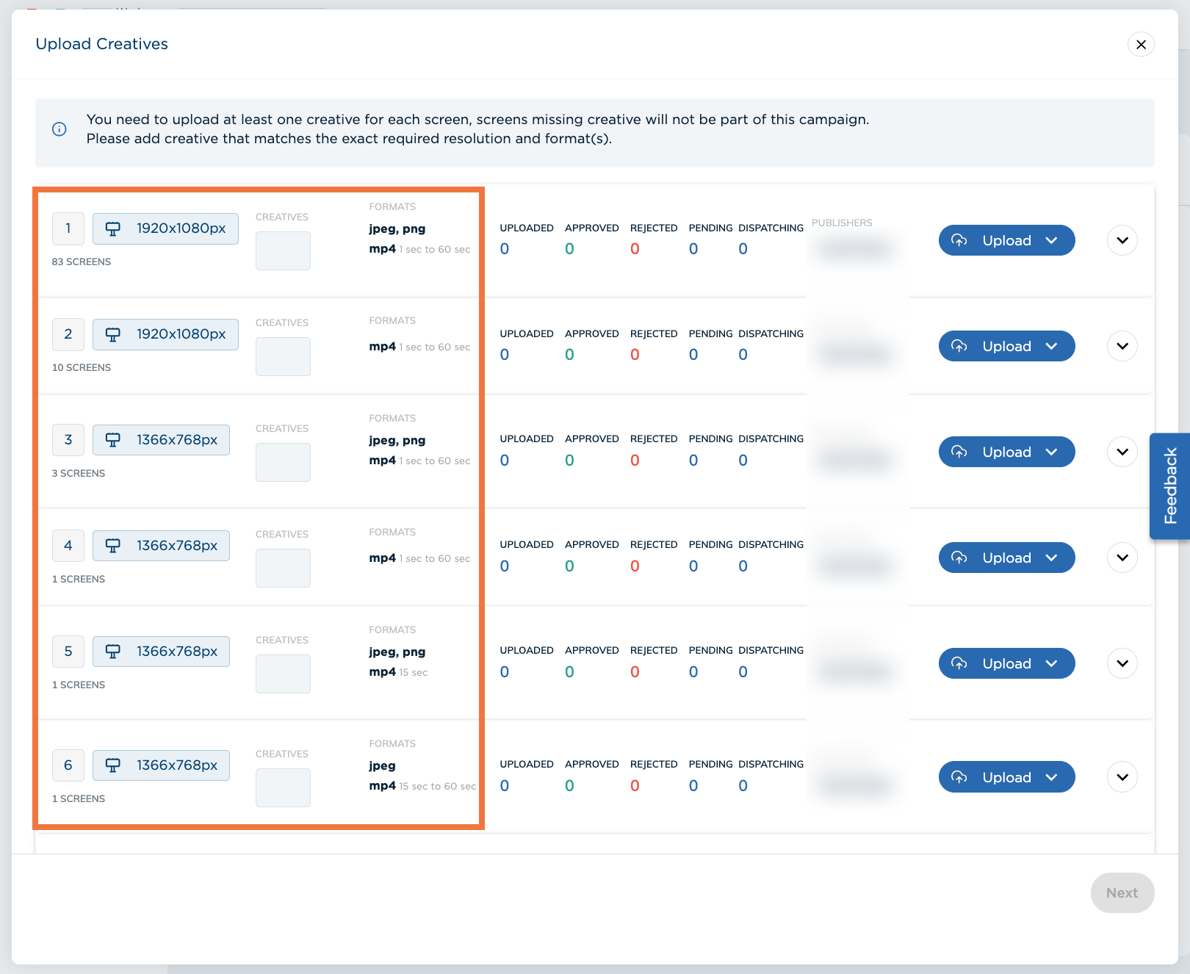Viewport: 1190px width, 974px height.
Task: Click 'mp4 15 sec to 60 sec' format text
Action: [422, 785]
